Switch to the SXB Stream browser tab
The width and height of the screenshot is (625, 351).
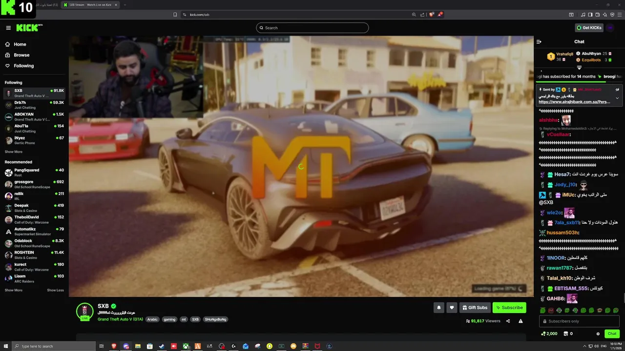pos(91,5)
